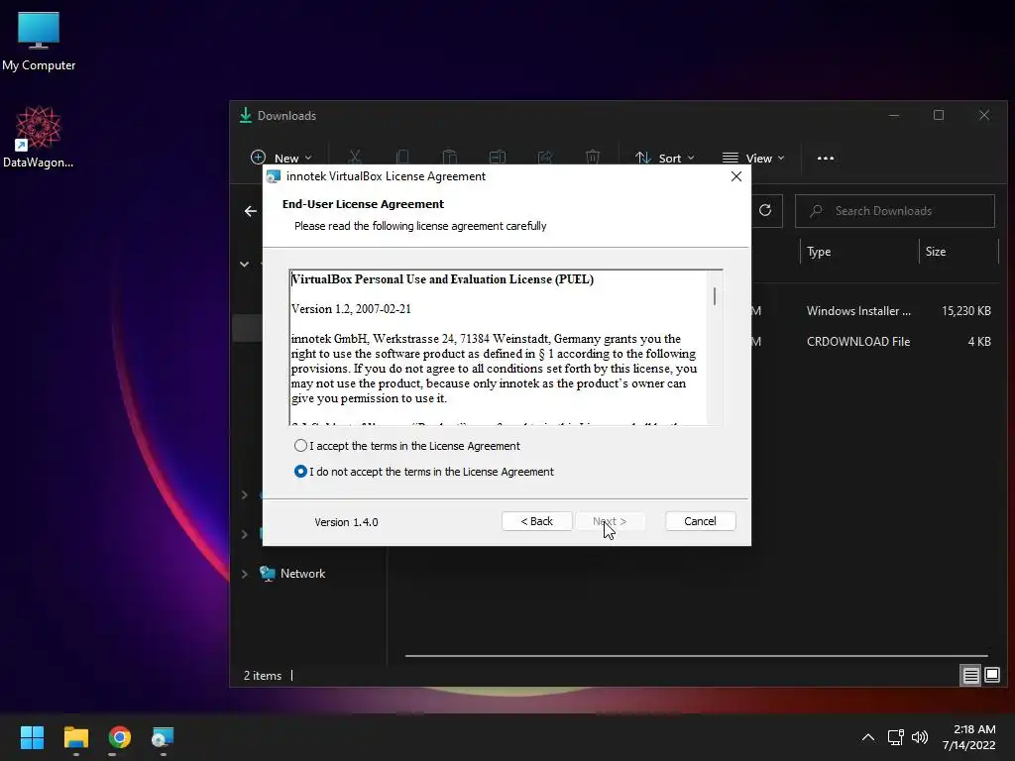This screenshot has width=1015, height=761.
Task: Open the three-dots See more menu
Action: [x=826, y=158]
